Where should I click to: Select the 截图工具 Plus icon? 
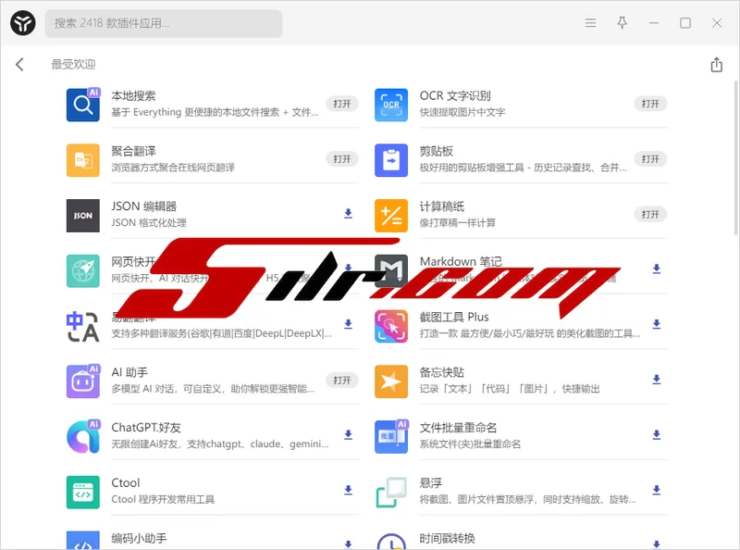[390, 326]
